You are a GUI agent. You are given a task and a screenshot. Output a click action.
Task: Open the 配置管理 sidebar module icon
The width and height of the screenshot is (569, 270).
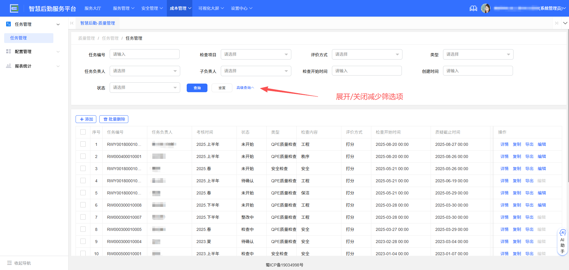pos(8,51)
